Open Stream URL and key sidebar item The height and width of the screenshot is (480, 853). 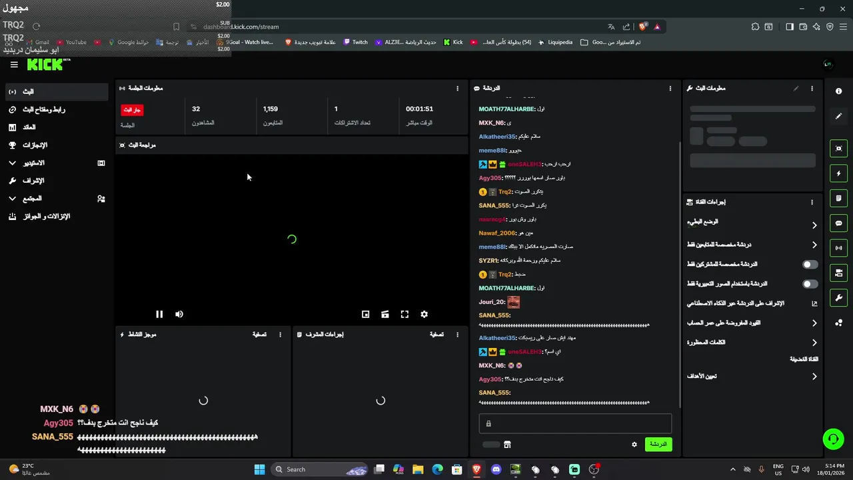click(57, 109)
